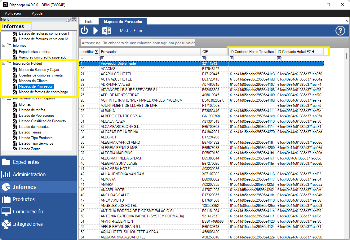Viewport: 350px width, 240px height.
Task: Open the Expedientes section in the sidebar
Action: [26, 162]
